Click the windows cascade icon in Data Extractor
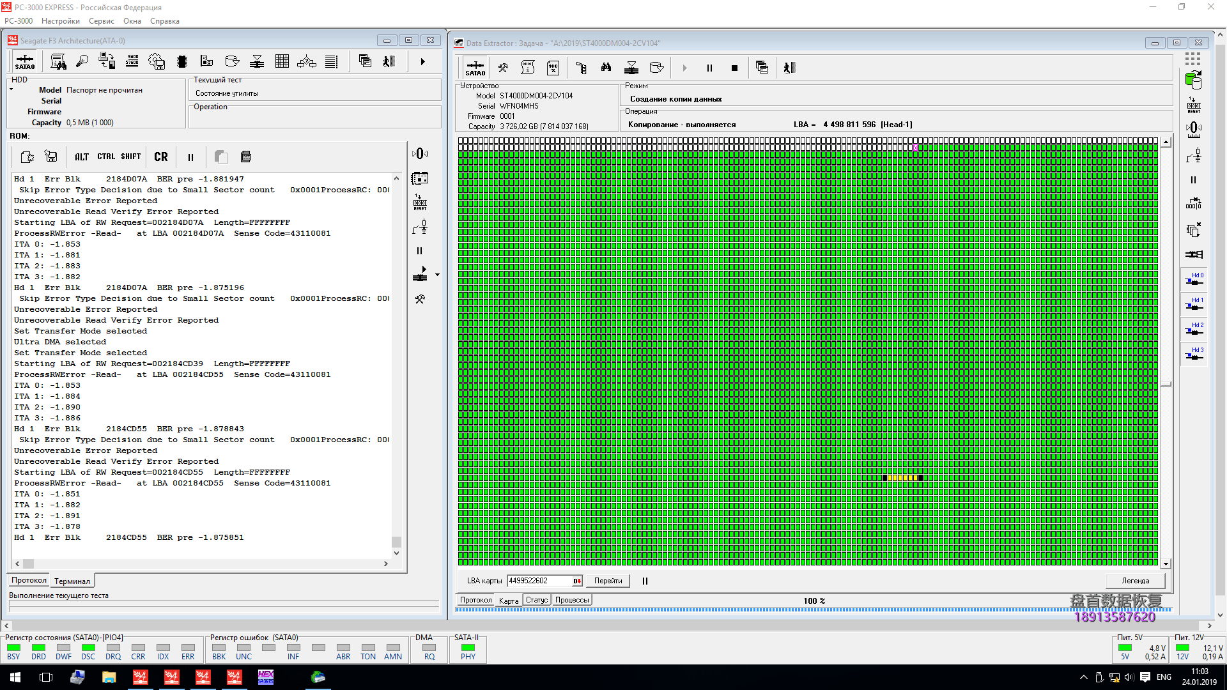This screenshot has height=690, width=1227. (x=761, y=68)
